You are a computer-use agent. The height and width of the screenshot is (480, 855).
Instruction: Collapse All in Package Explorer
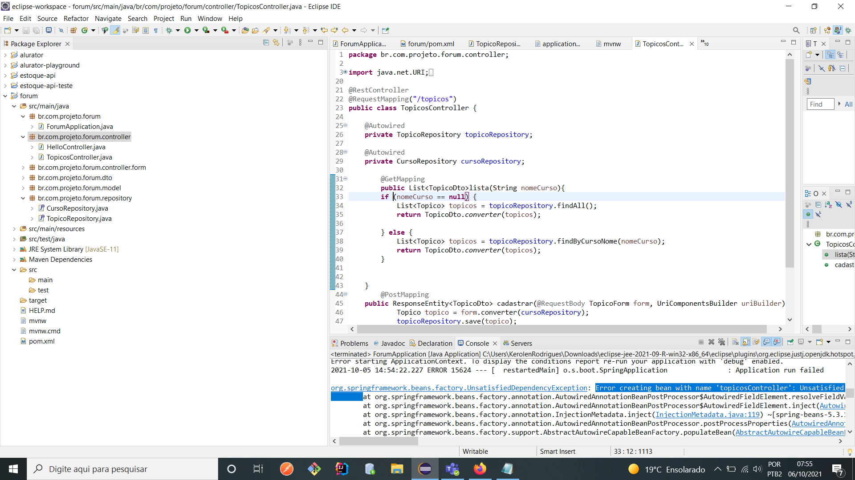pos(266,43)
